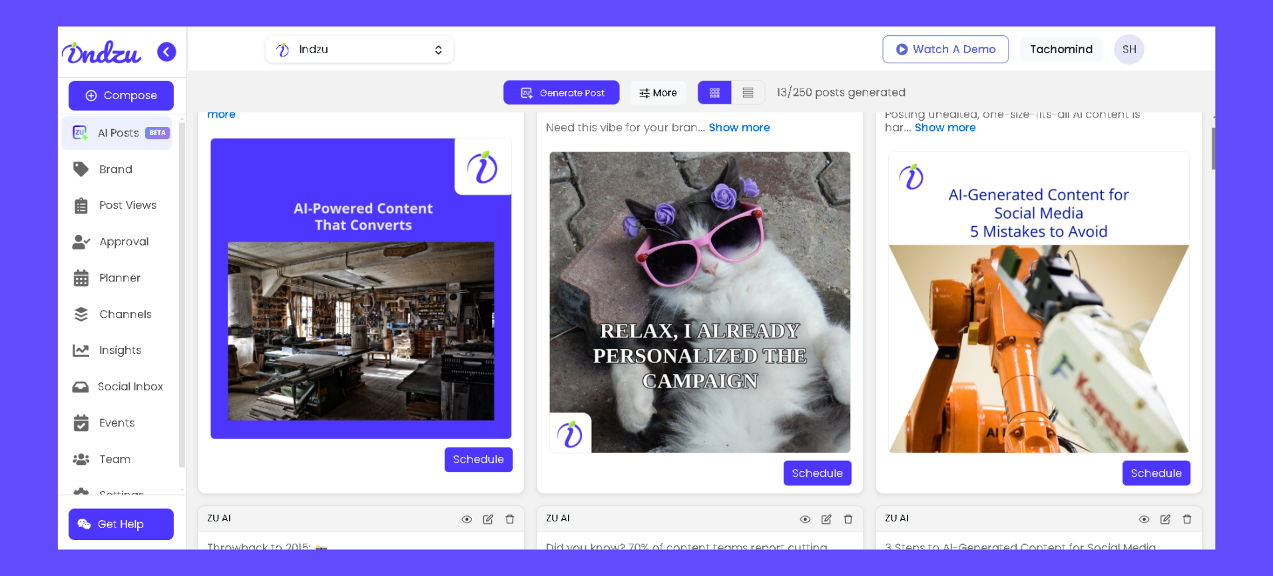Click the Post Views clipboard icon
1273x576 pixels.
coord(81,206)
